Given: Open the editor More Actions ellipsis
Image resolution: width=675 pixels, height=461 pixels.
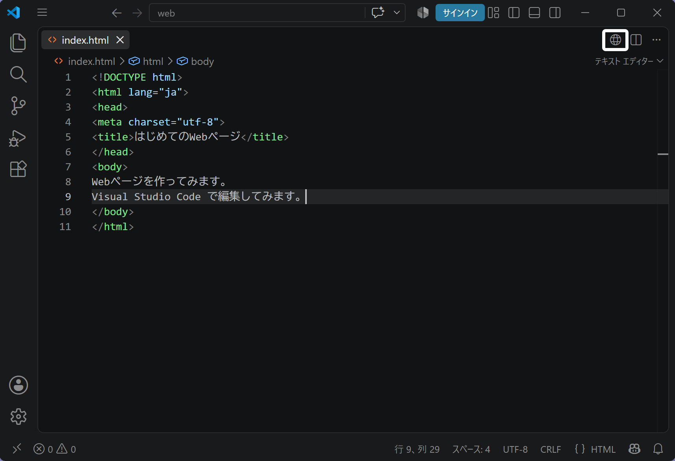Looking at the screenshot, I should (x=656, y=40).
